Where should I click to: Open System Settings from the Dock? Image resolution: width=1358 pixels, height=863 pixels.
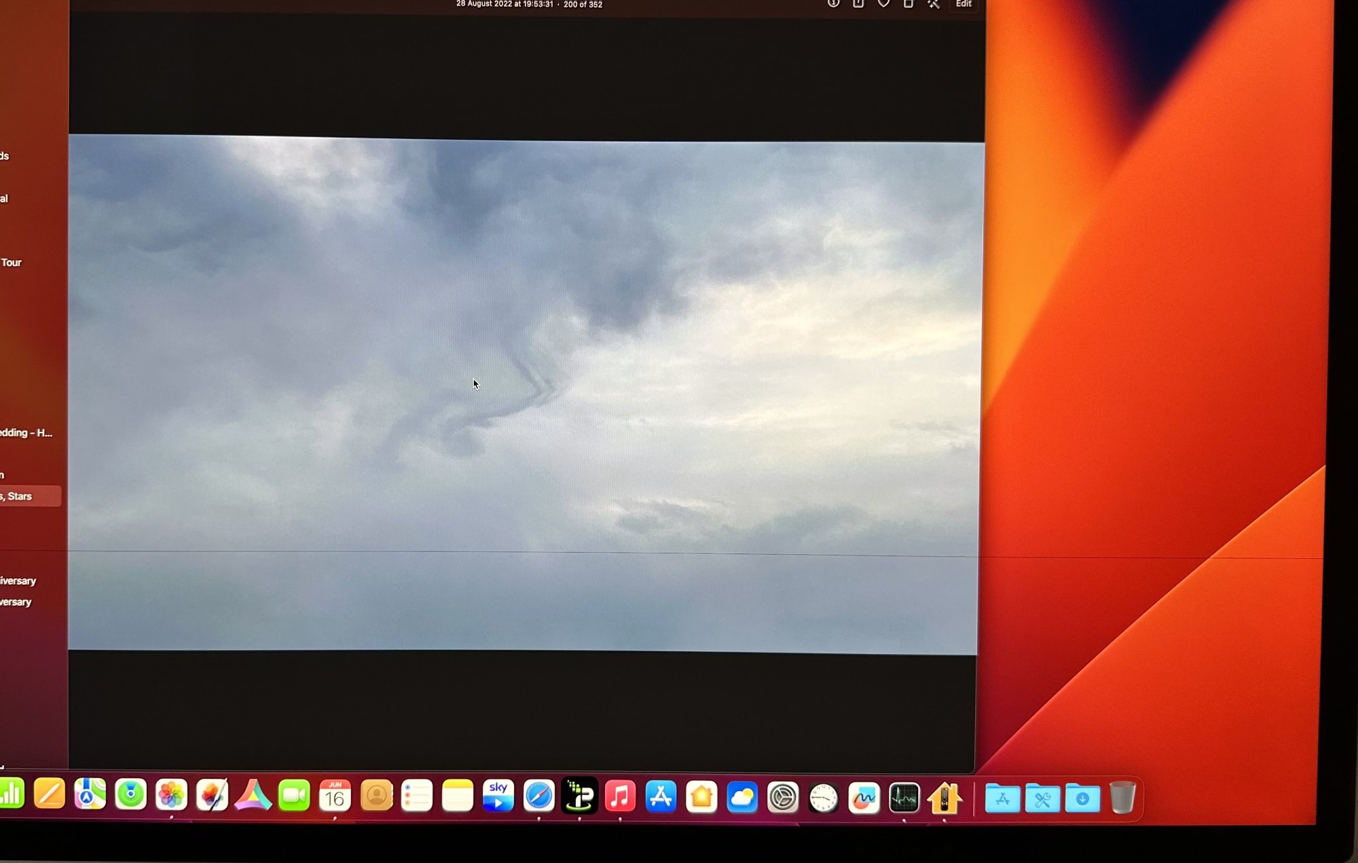coord(782,797)
